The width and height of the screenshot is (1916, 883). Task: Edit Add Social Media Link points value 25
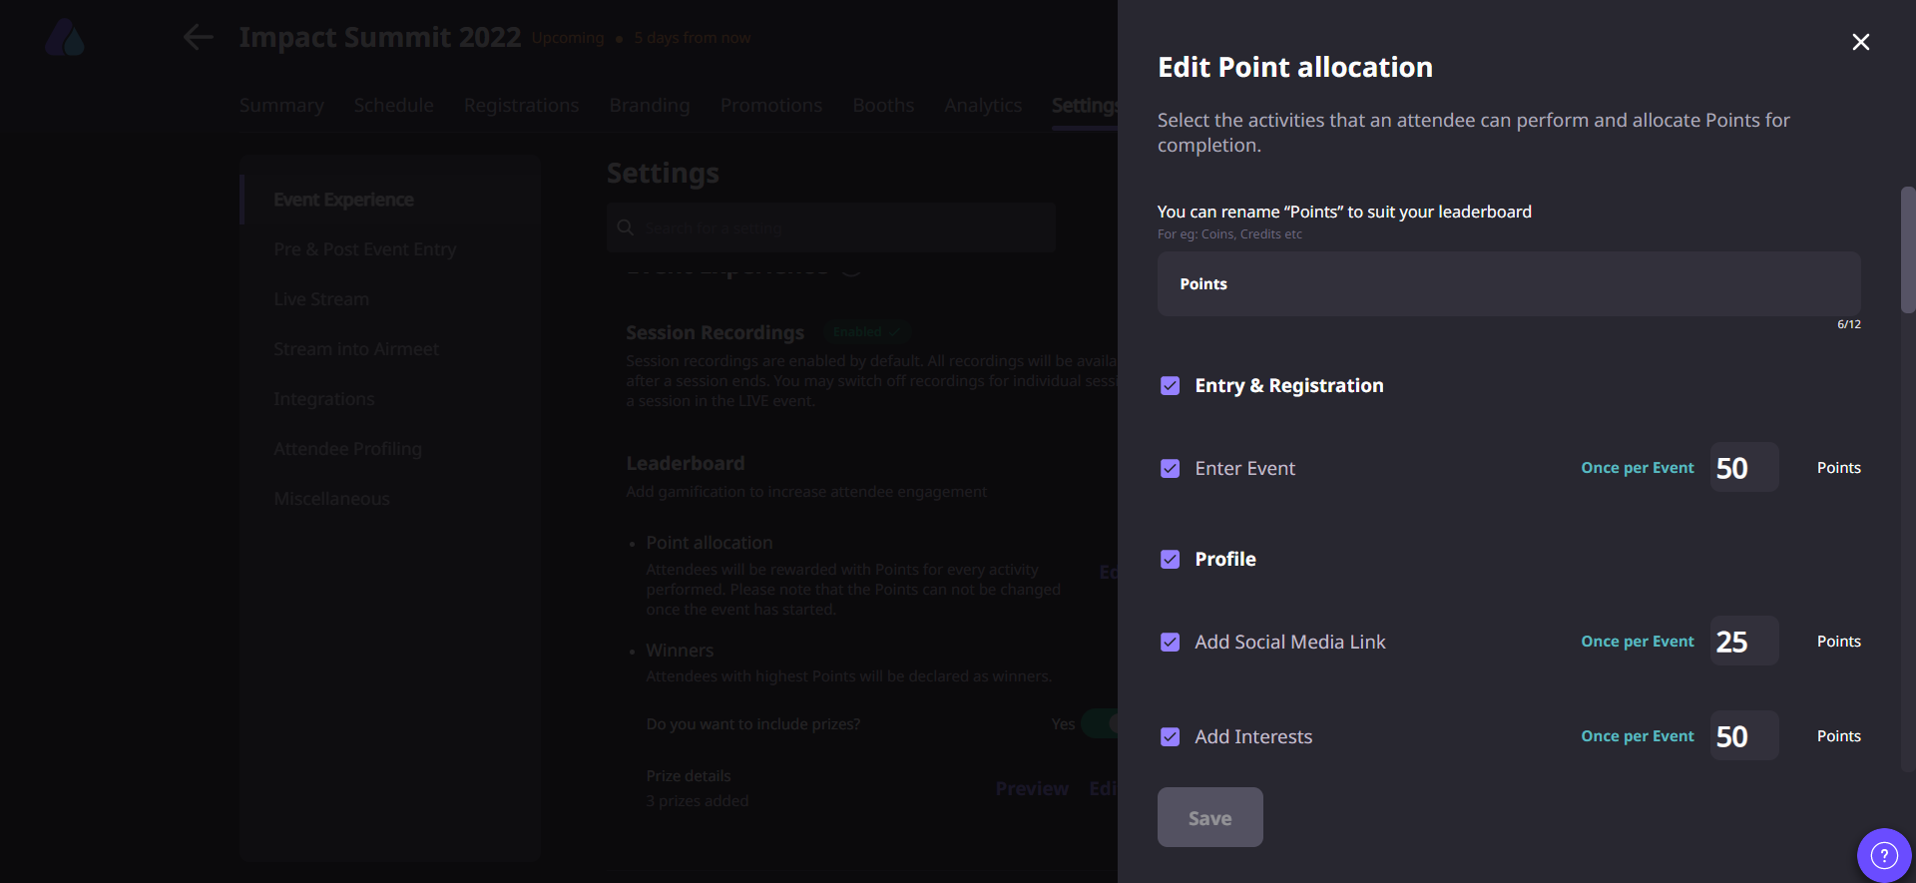pyautogui.click(x=1743, y=641)
